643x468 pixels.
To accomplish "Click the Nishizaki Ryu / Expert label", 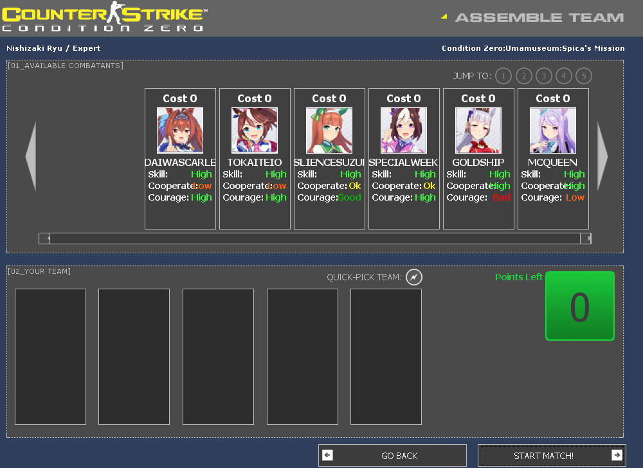I will (x=53, y=48).
